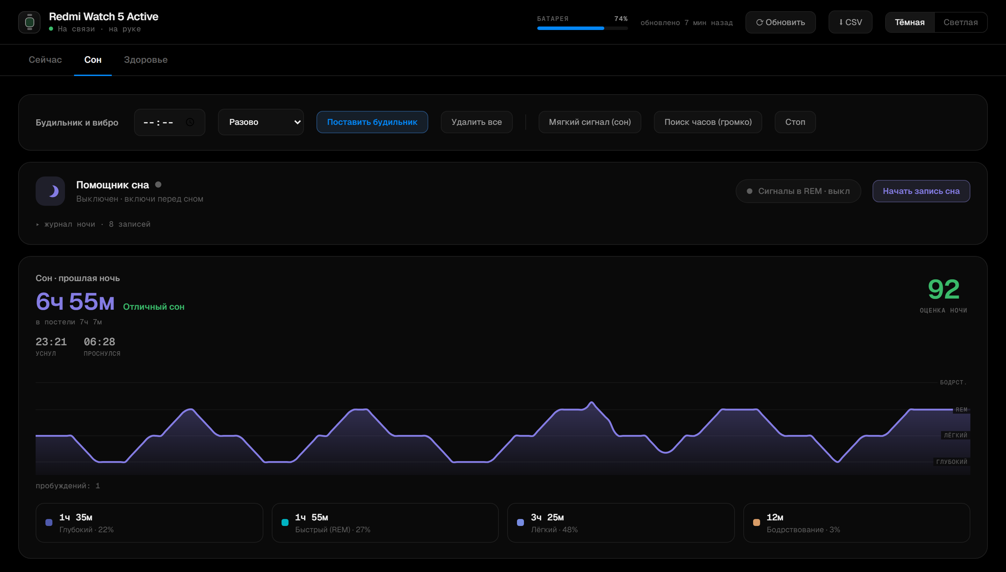The image size is (1006, 572).
Task: Click Поставить будильник
Action: [x=372, y=122]
